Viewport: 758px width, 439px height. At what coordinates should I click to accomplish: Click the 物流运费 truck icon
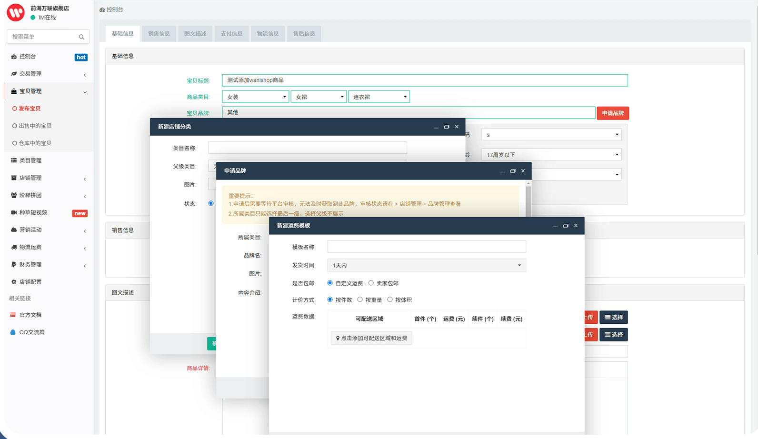tap(14, 247)
